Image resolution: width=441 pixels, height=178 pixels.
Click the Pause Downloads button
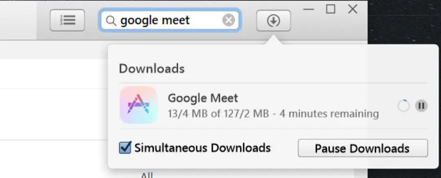[363, 148]
